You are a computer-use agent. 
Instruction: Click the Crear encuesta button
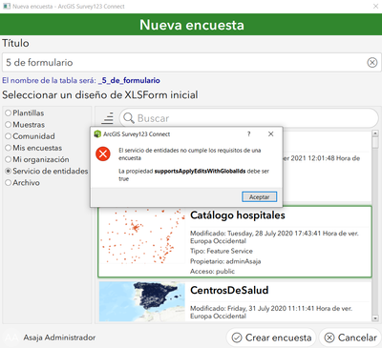click(x=271, y=338)
